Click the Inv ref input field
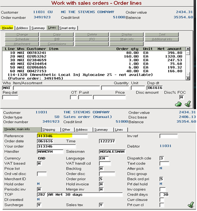This screenshot has width=197, height=211. click(169, 136)
